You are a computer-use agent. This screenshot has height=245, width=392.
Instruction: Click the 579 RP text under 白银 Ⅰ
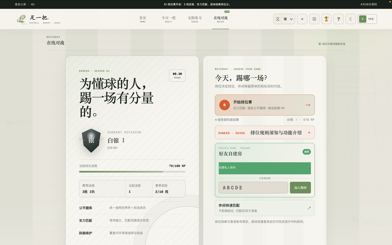pos(112,148)
